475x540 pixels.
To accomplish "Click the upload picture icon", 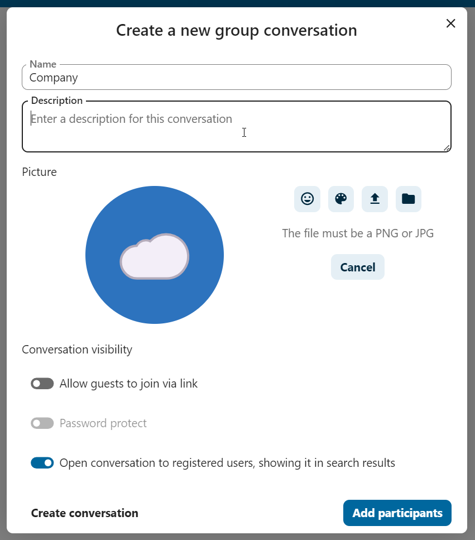I will coord(375,199).
